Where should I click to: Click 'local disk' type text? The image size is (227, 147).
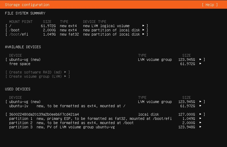[x=149, y=114]
